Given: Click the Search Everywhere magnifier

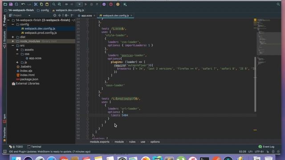Looking at the screenshot, I should pos(278,4).
